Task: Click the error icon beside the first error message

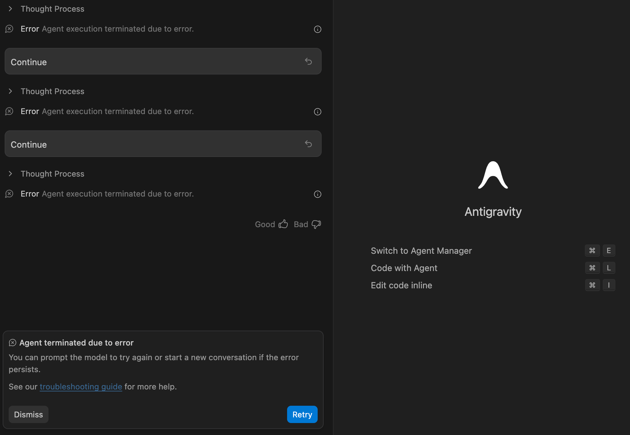Action: click(x=9, y=29)
